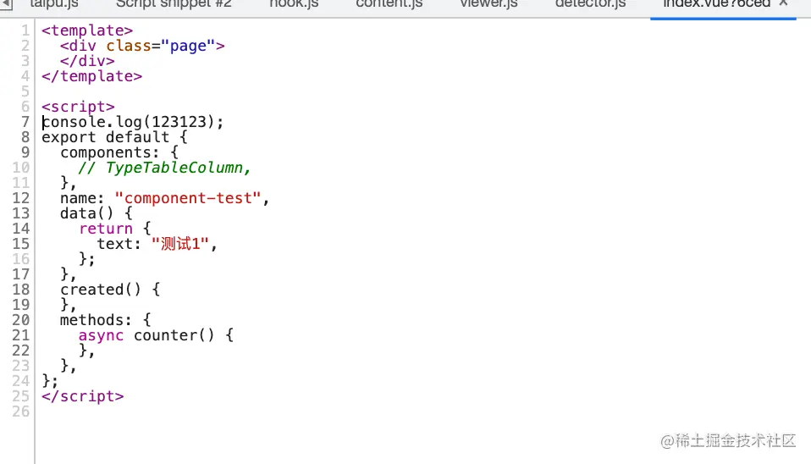The image size is (811, 464).
Task: Open the content.js tab
Action: coord(389,4)
